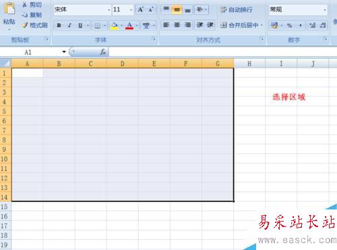Apply comma style number format
Viewport: 337px width, 250px height.
tap(301, 26)
